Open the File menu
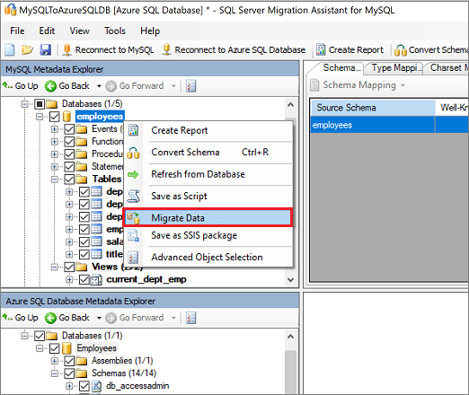Image resolution: width=469 pixels, height=395 pixels. click(x=17, y=31)
